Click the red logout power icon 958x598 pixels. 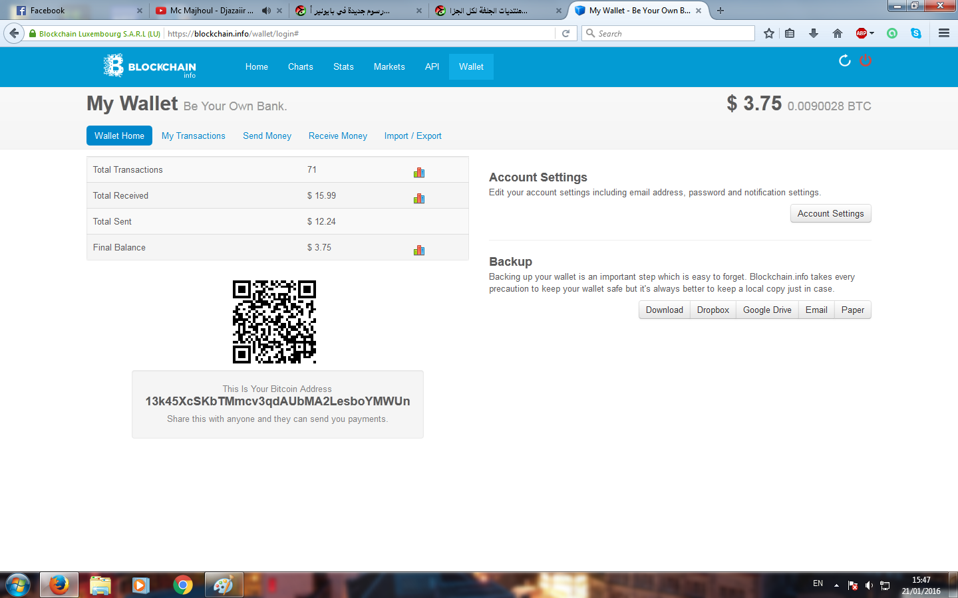(865, 61)
